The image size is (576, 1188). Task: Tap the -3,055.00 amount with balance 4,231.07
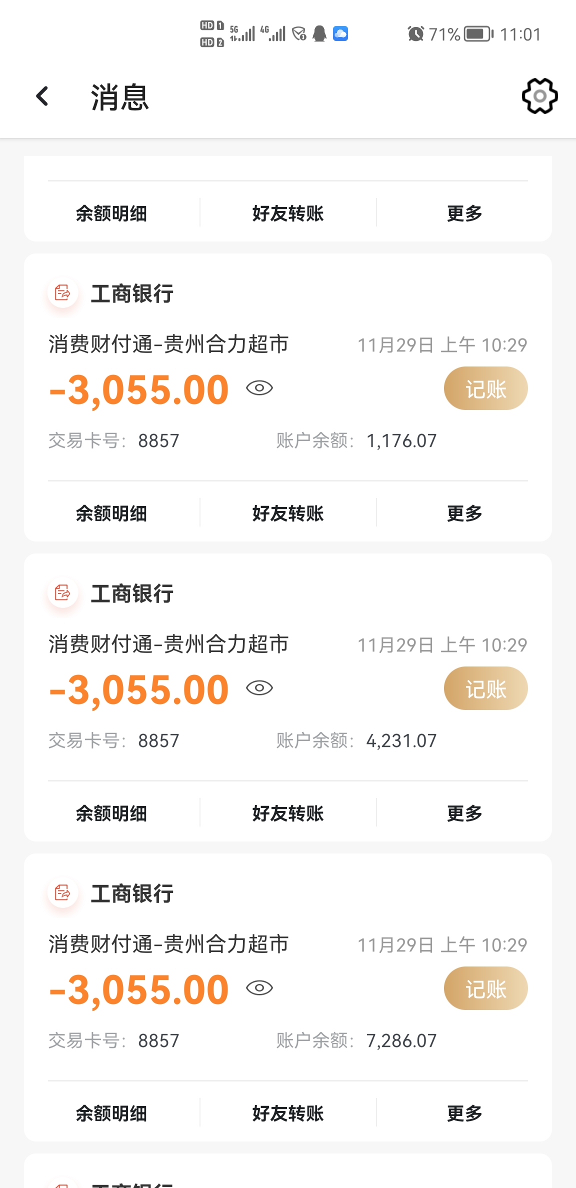139,690
